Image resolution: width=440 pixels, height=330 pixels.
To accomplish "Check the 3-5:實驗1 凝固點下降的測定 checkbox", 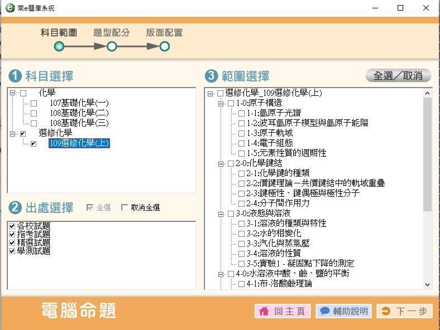I will [x=241, y=264].
